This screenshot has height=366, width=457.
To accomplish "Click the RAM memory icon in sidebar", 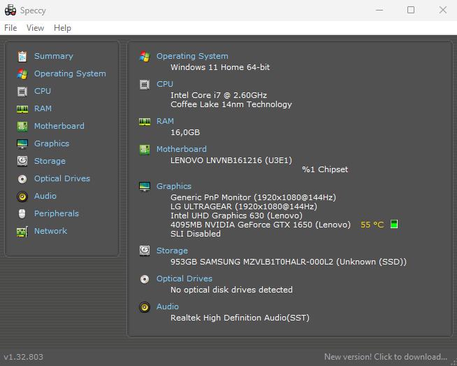I will (22, 108).
